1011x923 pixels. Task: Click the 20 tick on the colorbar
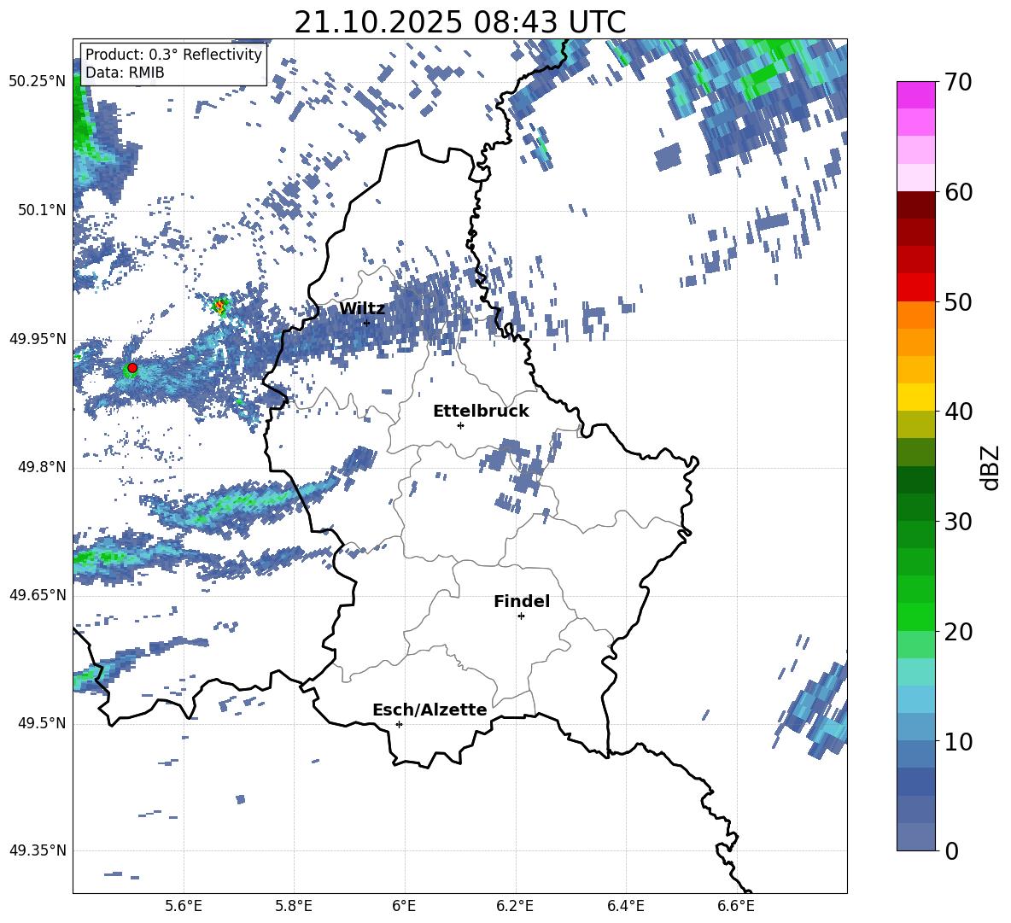point(958,632)
